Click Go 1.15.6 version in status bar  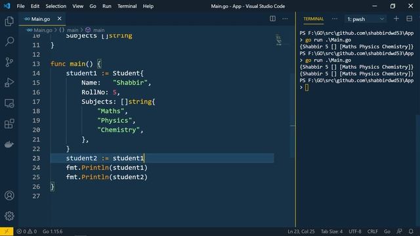[52, 231]
